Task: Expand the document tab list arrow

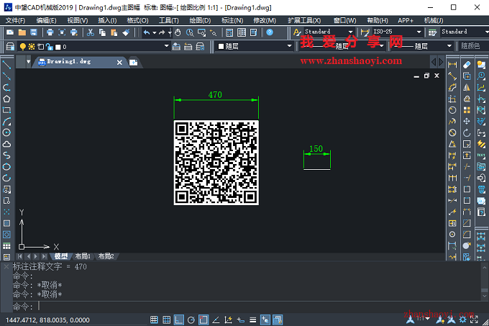Action: (x=28, y=62)
